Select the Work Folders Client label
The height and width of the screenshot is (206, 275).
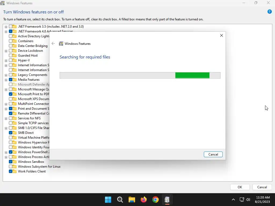coord(32,171)
